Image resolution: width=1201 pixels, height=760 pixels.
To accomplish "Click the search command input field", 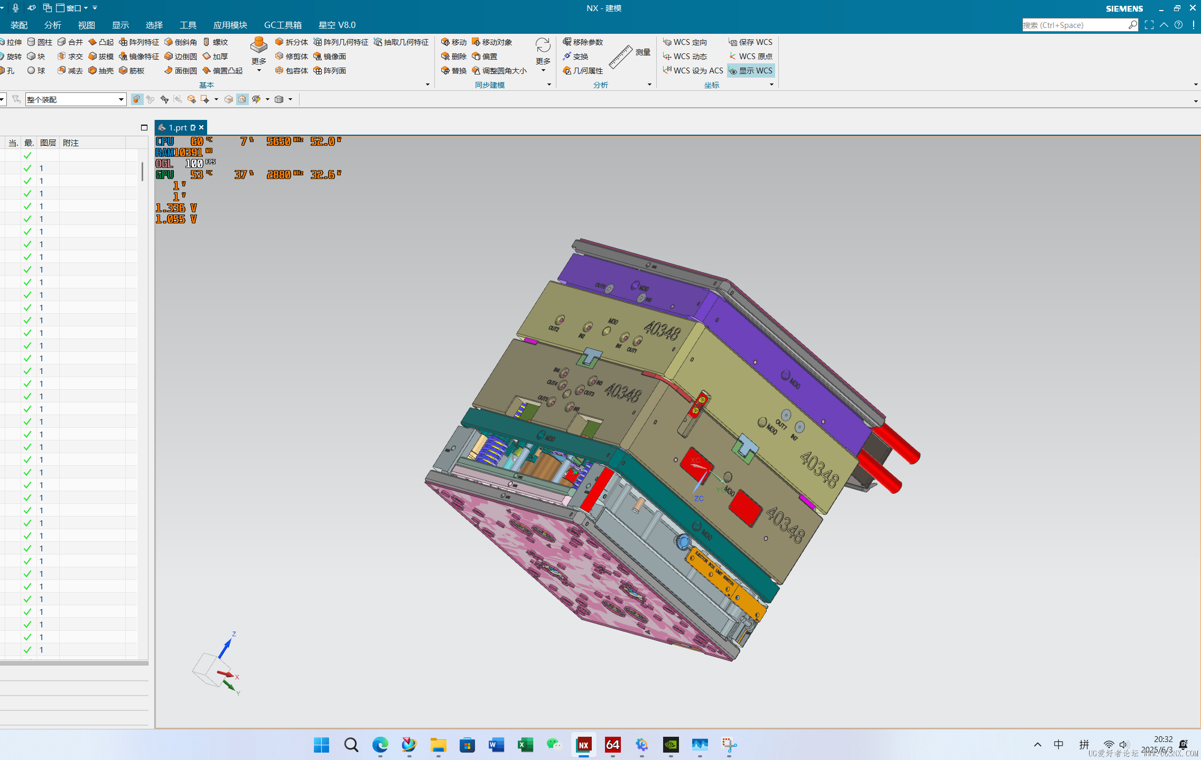I will [1075, 25].
